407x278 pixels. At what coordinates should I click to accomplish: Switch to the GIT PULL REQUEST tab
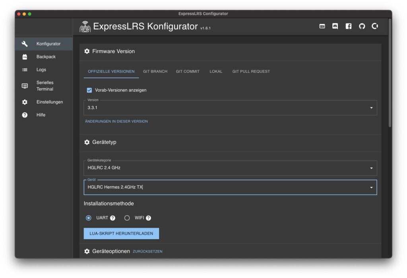[x=251, y=72]
